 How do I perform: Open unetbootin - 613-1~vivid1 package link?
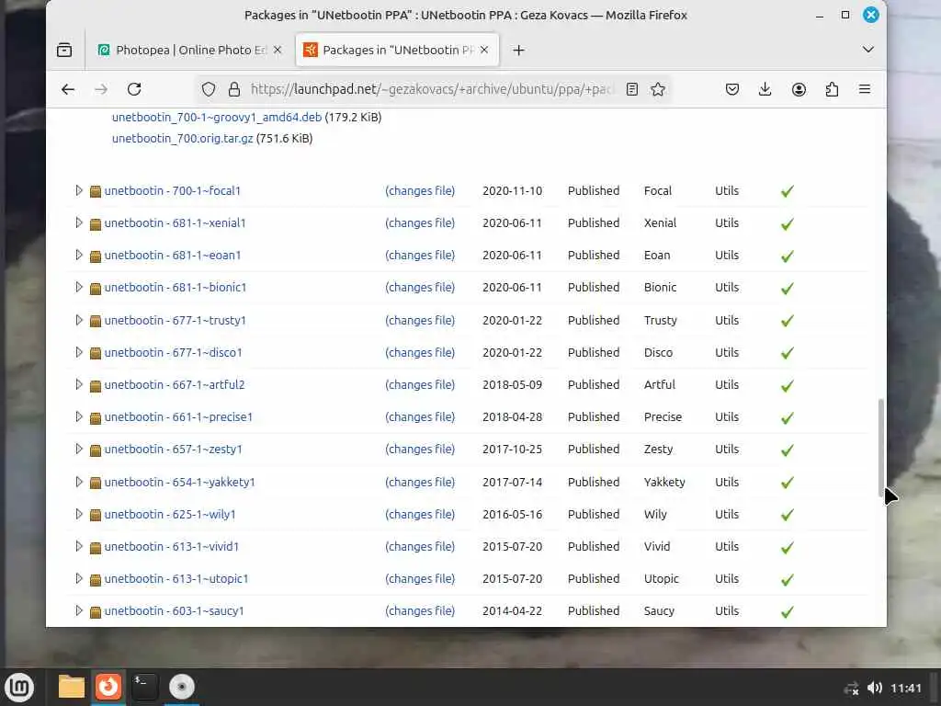click(x=172, y=547)
